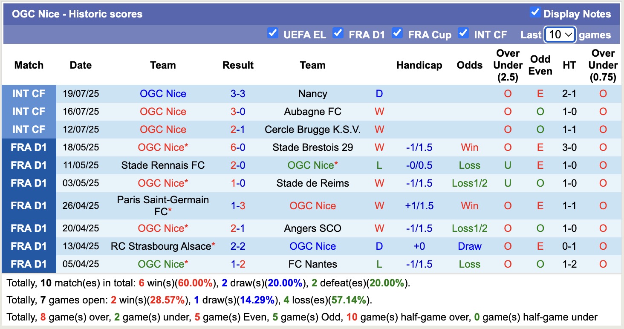Open the OGC Nice team link
The width and height of the screenshot is (624, 329).
pos(163,93)
